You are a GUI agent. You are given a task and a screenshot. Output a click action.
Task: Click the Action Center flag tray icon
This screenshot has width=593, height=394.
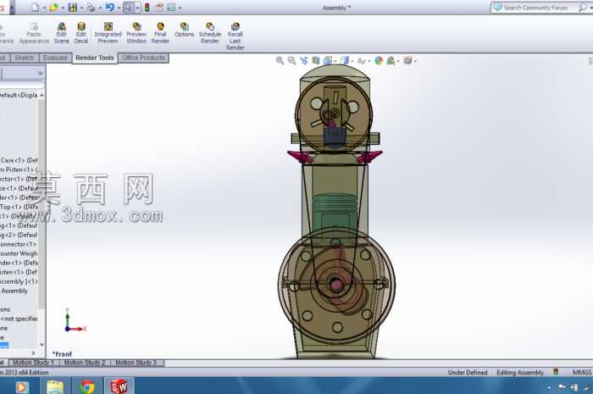click(x=562, y=387)
